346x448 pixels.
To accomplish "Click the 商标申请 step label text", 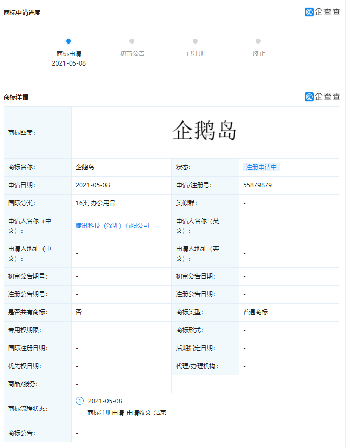I will [x=69, y=54].
